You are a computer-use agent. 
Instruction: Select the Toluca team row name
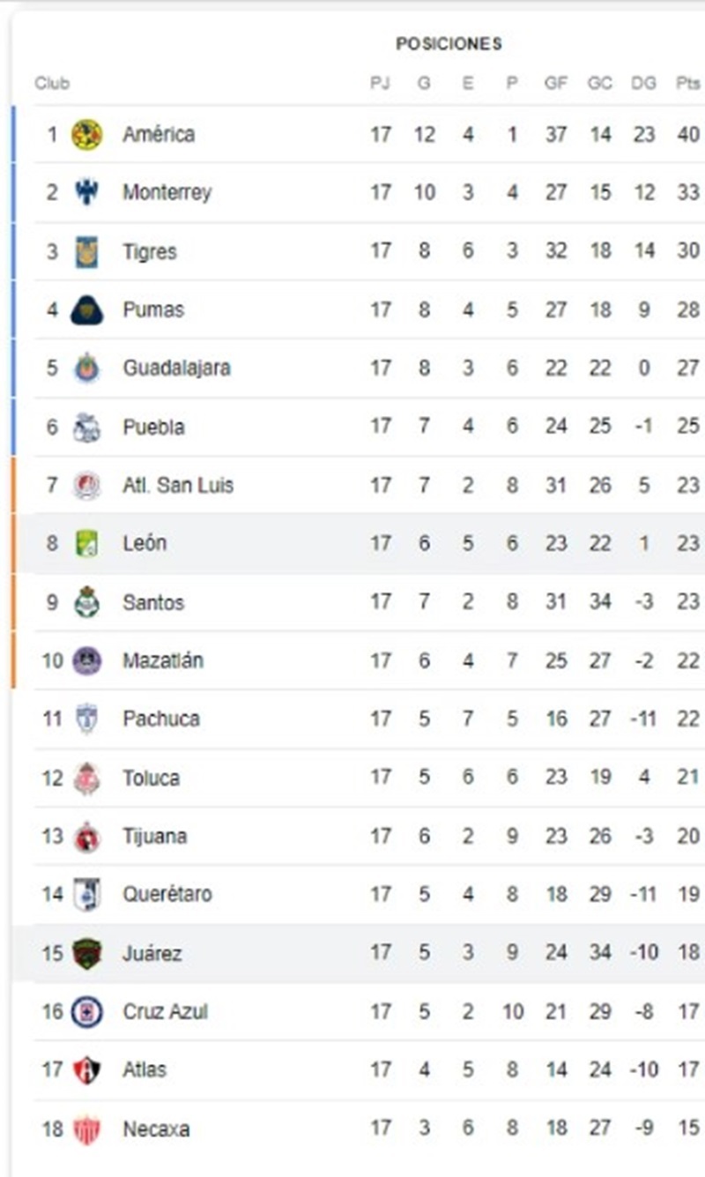coord(151,778)
